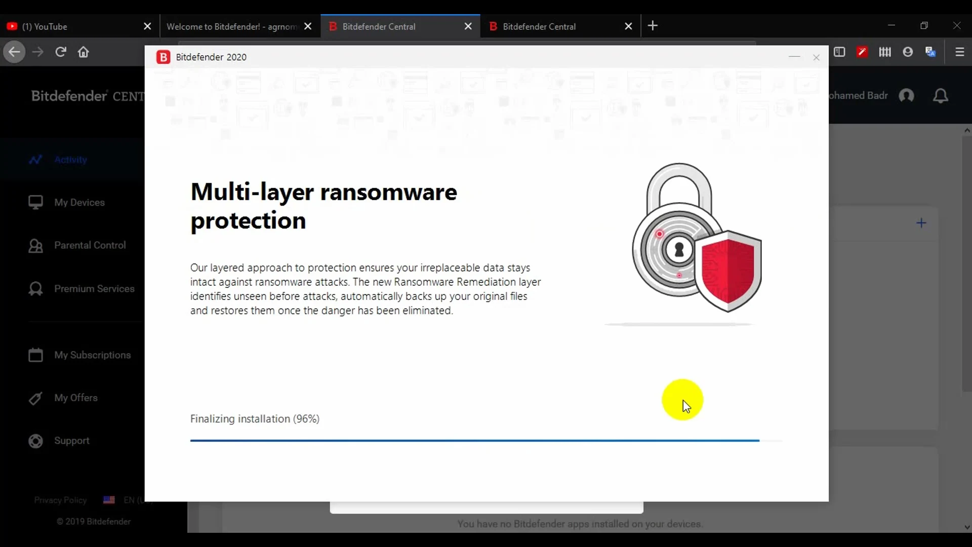Click the Parental Control people icon
This screenshot has height=547, width=972.
[x=35, y=246]
